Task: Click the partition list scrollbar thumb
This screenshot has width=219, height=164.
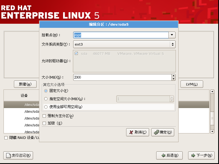Action: (x=212, y=118)
